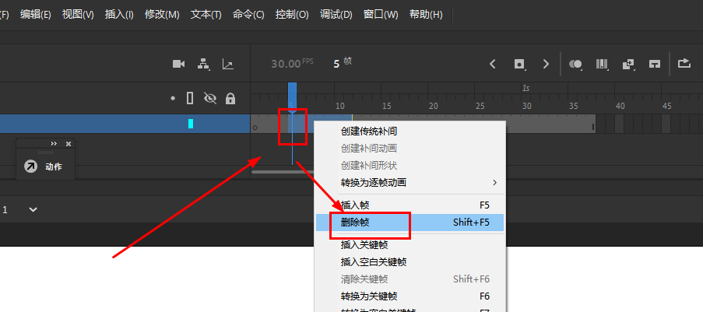The image size is (703, 312).
Task: Open the 调试(D) menu
Action: (x=336, y=14)
